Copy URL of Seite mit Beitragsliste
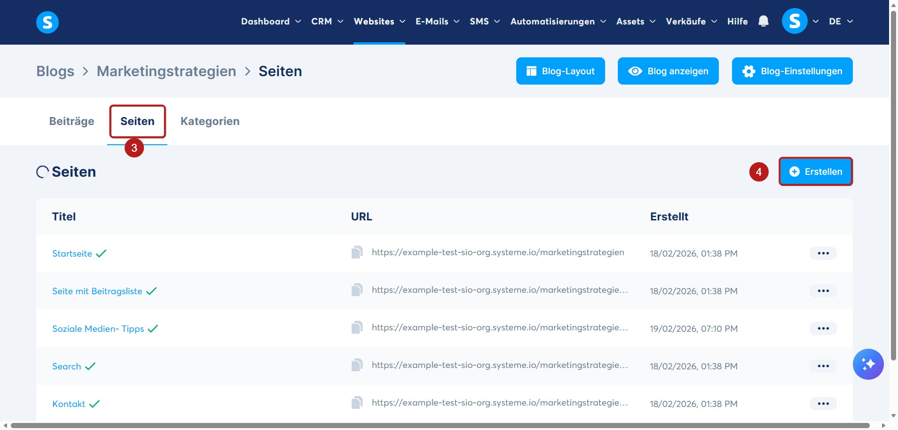Screen dimensions: 898x430 [357, 290]
